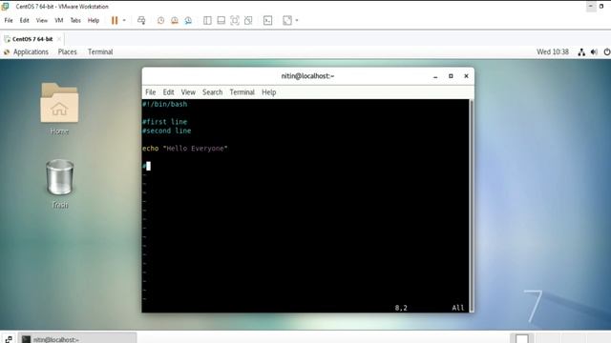Open the terminal window View menu
Viewport: 611px width, 343px height.
click(x=188, y=92)
